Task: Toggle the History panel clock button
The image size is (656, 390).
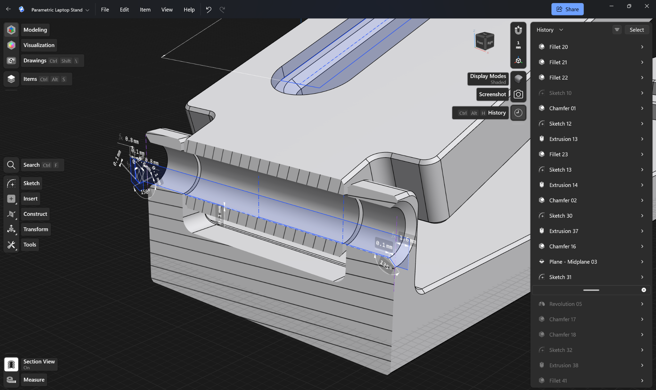Action: 518,113
